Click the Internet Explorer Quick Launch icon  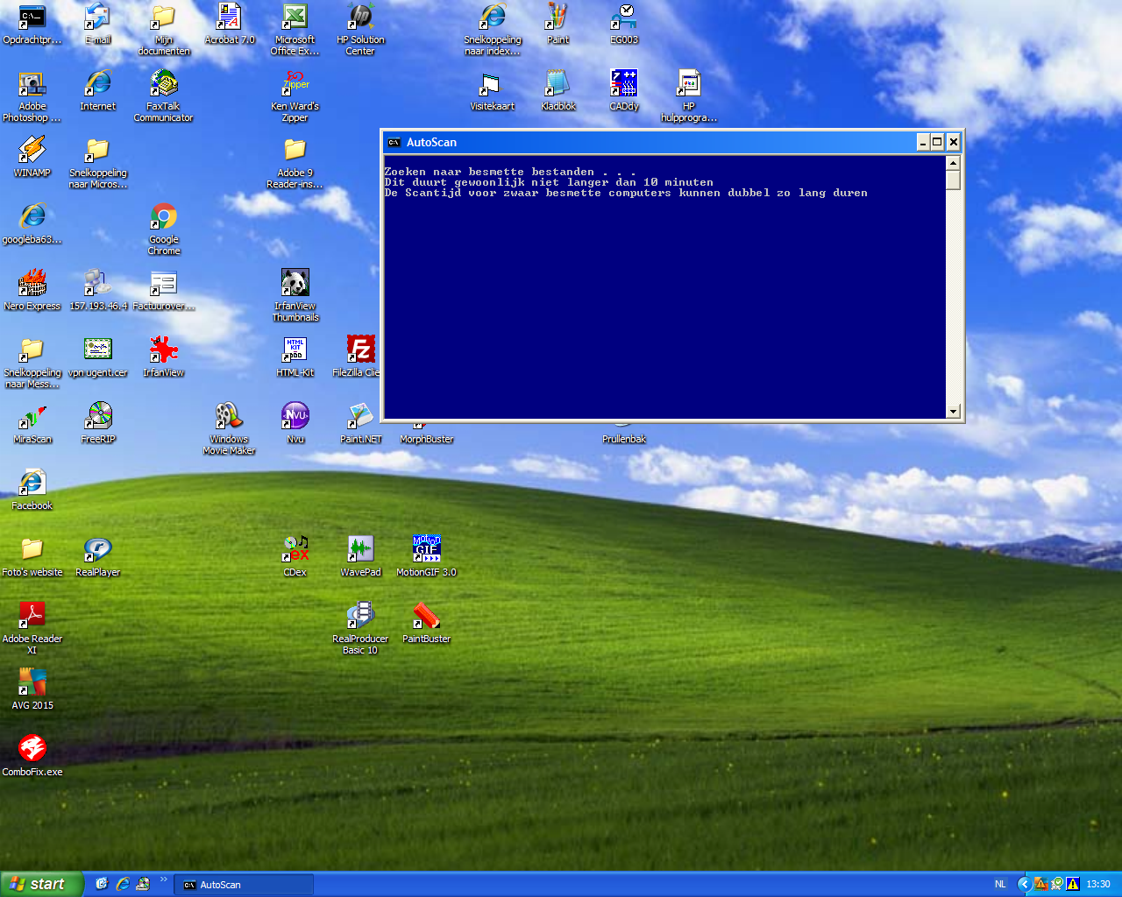click(x=123, y=885)
